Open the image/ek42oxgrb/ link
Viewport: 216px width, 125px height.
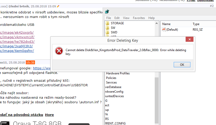point(17,32)
